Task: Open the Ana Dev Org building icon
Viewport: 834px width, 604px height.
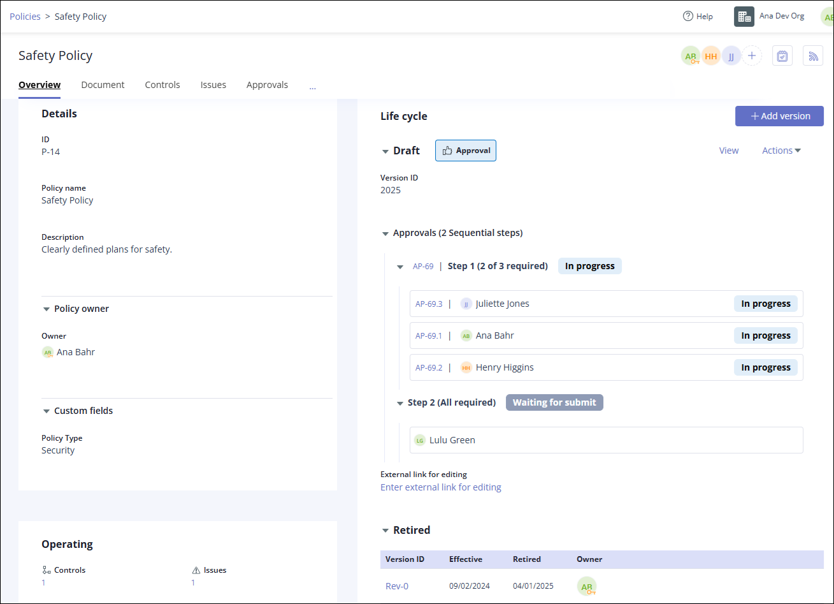Action: [x=744, y=17]
